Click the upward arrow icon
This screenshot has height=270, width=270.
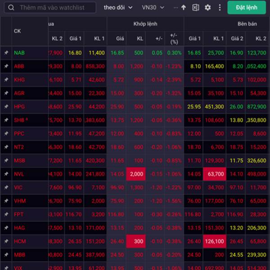(184, 7)
